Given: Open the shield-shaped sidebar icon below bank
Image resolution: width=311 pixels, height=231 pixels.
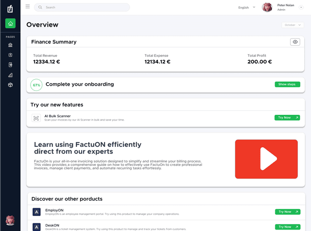Looking at the screenshot, I should tap(10, 55).
